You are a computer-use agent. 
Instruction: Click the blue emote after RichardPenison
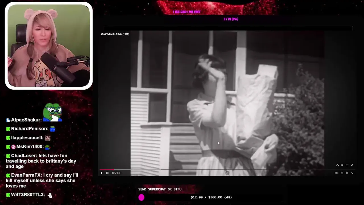coord(52,129)
